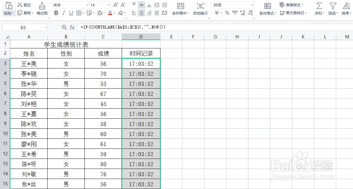Click the formula bar input field

(x=215, y=27)
